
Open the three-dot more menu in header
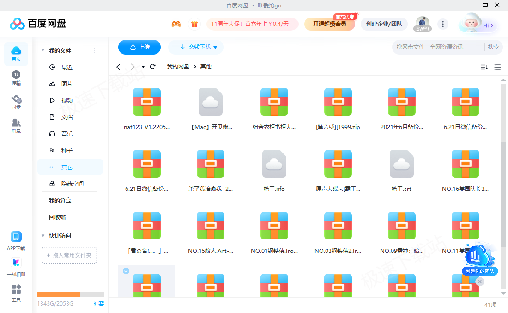coord(443,24)
